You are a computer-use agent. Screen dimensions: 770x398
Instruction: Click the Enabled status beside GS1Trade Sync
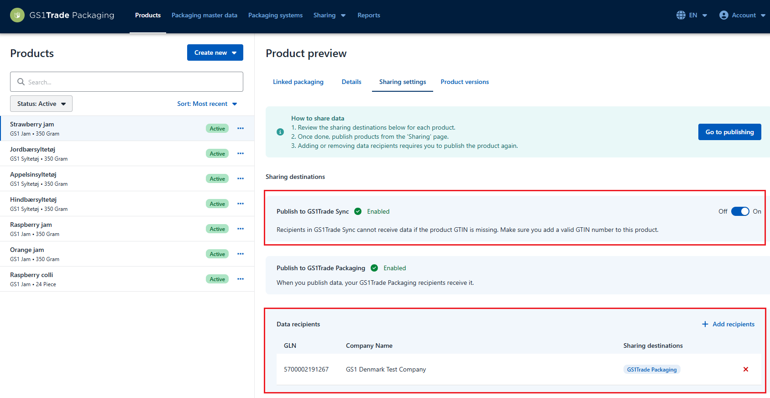click(x=378, y=211)
